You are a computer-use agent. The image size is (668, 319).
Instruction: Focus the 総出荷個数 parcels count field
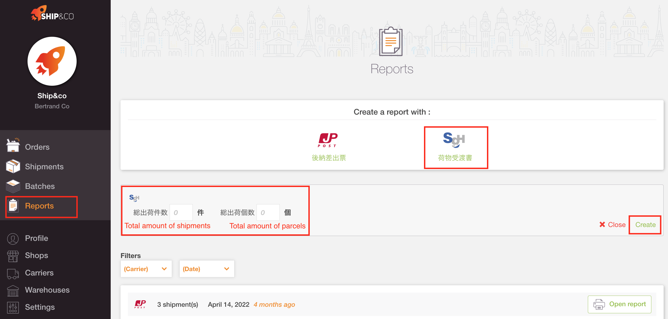pos(268,213)
